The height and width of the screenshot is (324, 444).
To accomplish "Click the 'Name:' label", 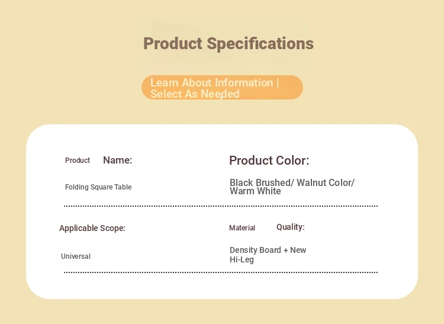I will click(118, 160).
